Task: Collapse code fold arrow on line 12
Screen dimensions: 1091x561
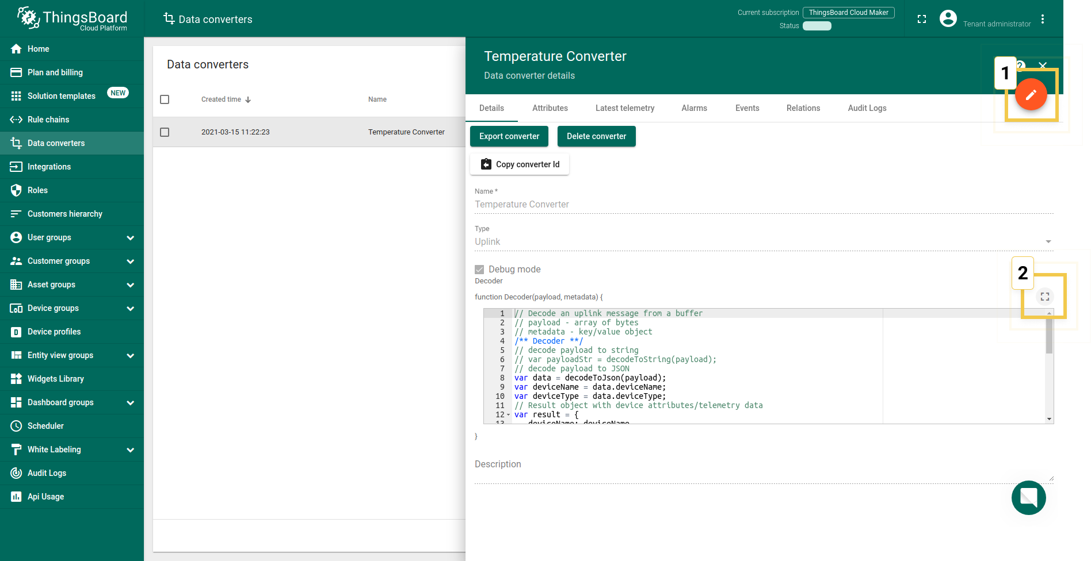Action: click(x=508, y=414)
